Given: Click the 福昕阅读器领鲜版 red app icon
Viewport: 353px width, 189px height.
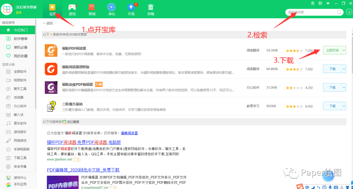Looking at the screenshot, I should coord(51,69).
